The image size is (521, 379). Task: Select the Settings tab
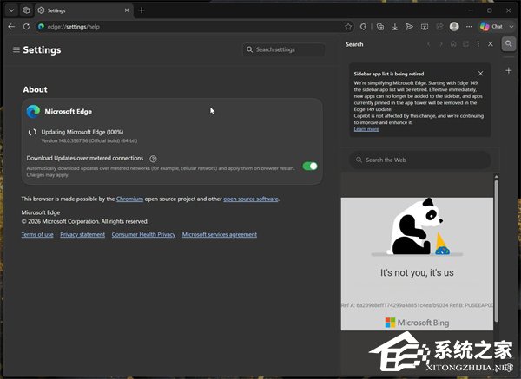click(83, 10)
